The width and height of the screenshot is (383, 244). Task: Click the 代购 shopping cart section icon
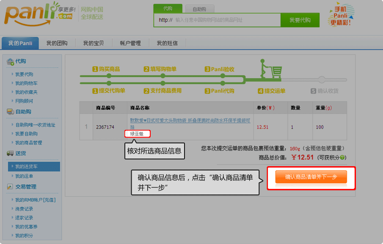[10, 61]
